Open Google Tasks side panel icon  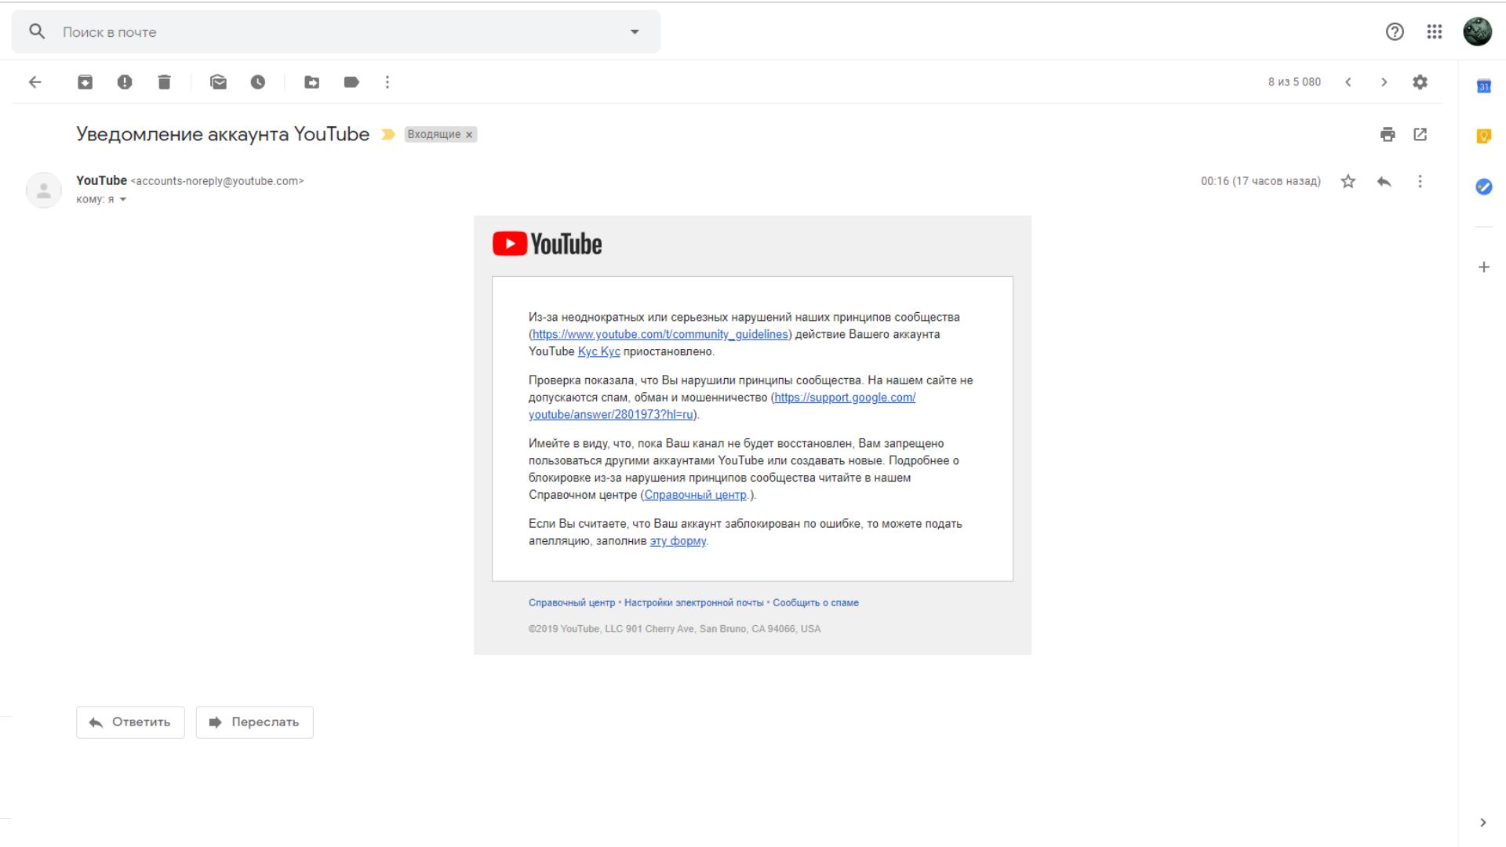[1484, 187]
